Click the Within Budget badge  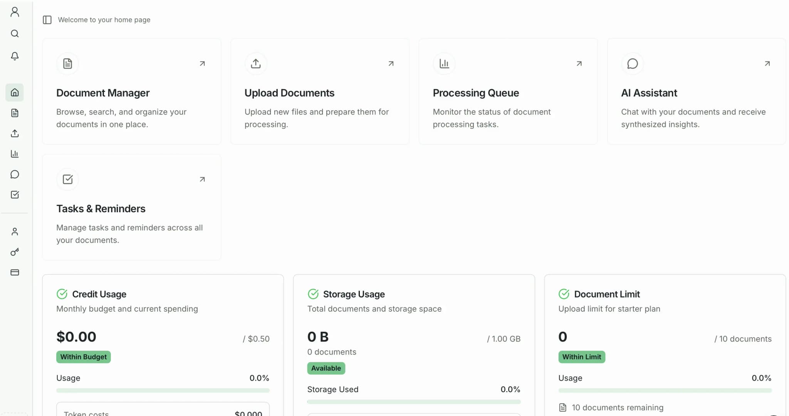pyautogui.click(x=83, y=357)
